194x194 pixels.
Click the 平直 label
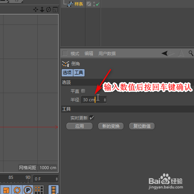tap(75, 91)
